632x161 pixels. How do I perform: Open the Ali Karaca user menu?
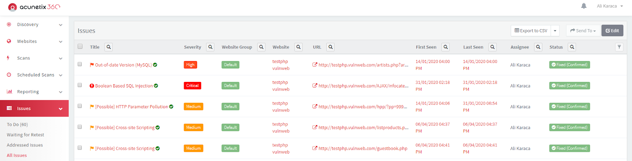[x=609, y=6]
